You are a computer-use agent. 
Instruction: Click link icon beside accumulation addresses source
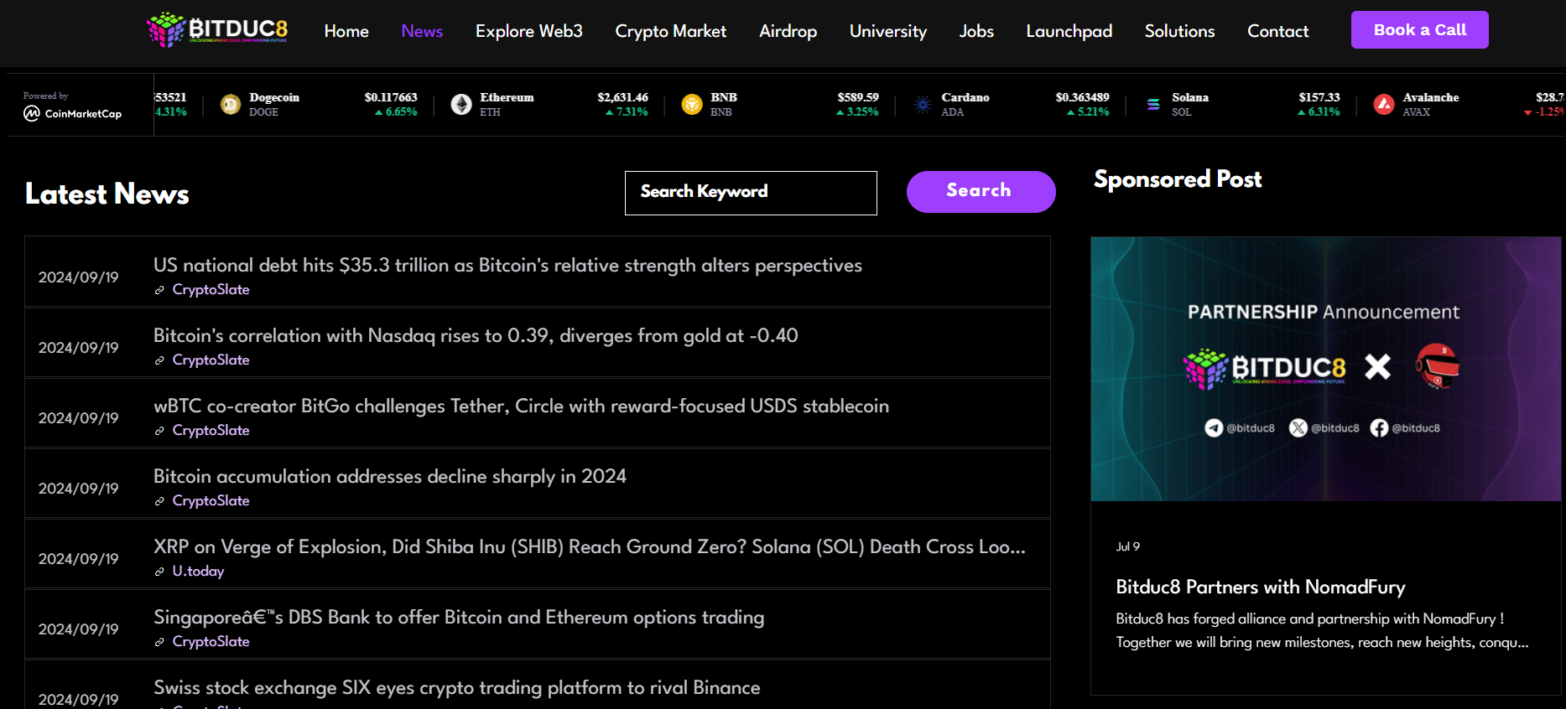159,501
